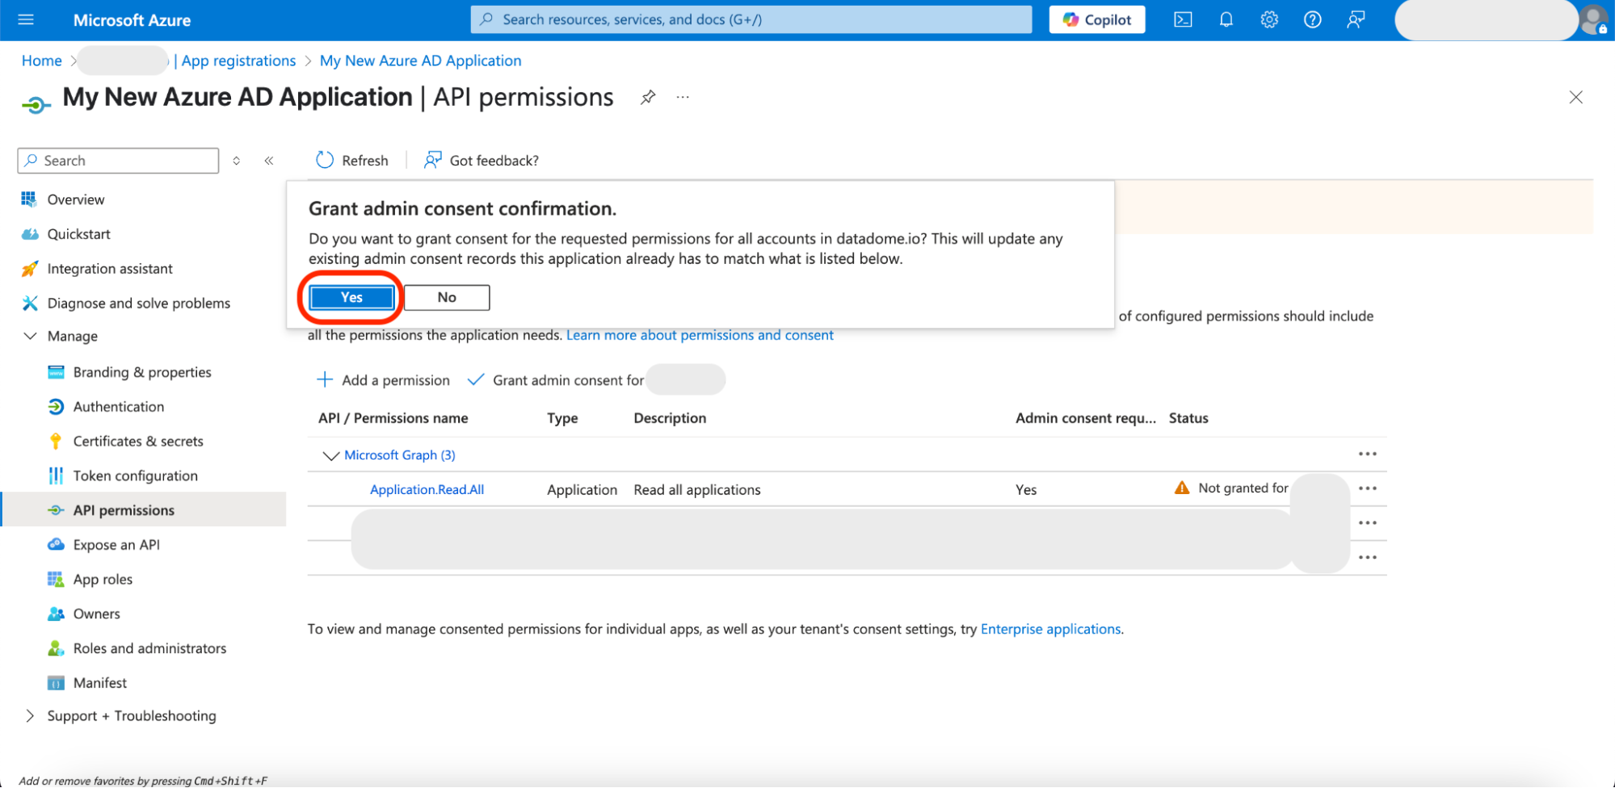Click the Owners people icon
1615x788 pixels.
pyautogui.click(x=56, y=614)
